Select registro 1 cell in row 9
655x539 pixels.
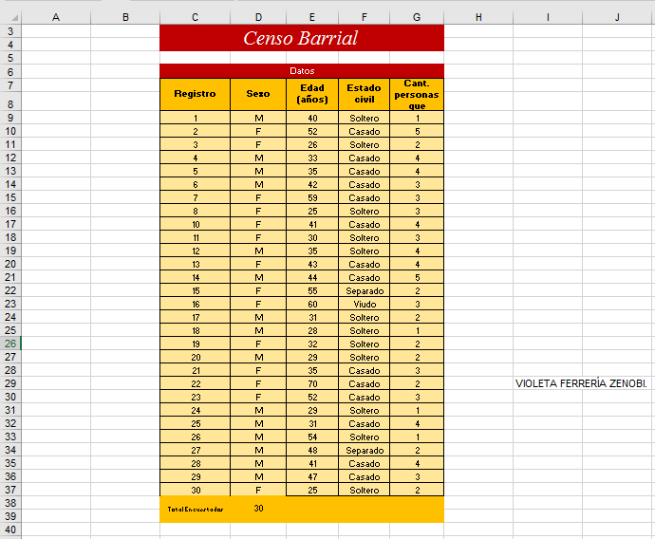196,119
